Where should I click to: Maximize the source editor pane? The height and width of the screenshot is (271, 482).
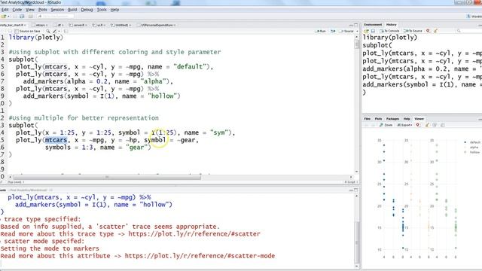click(x=356, y=25)
